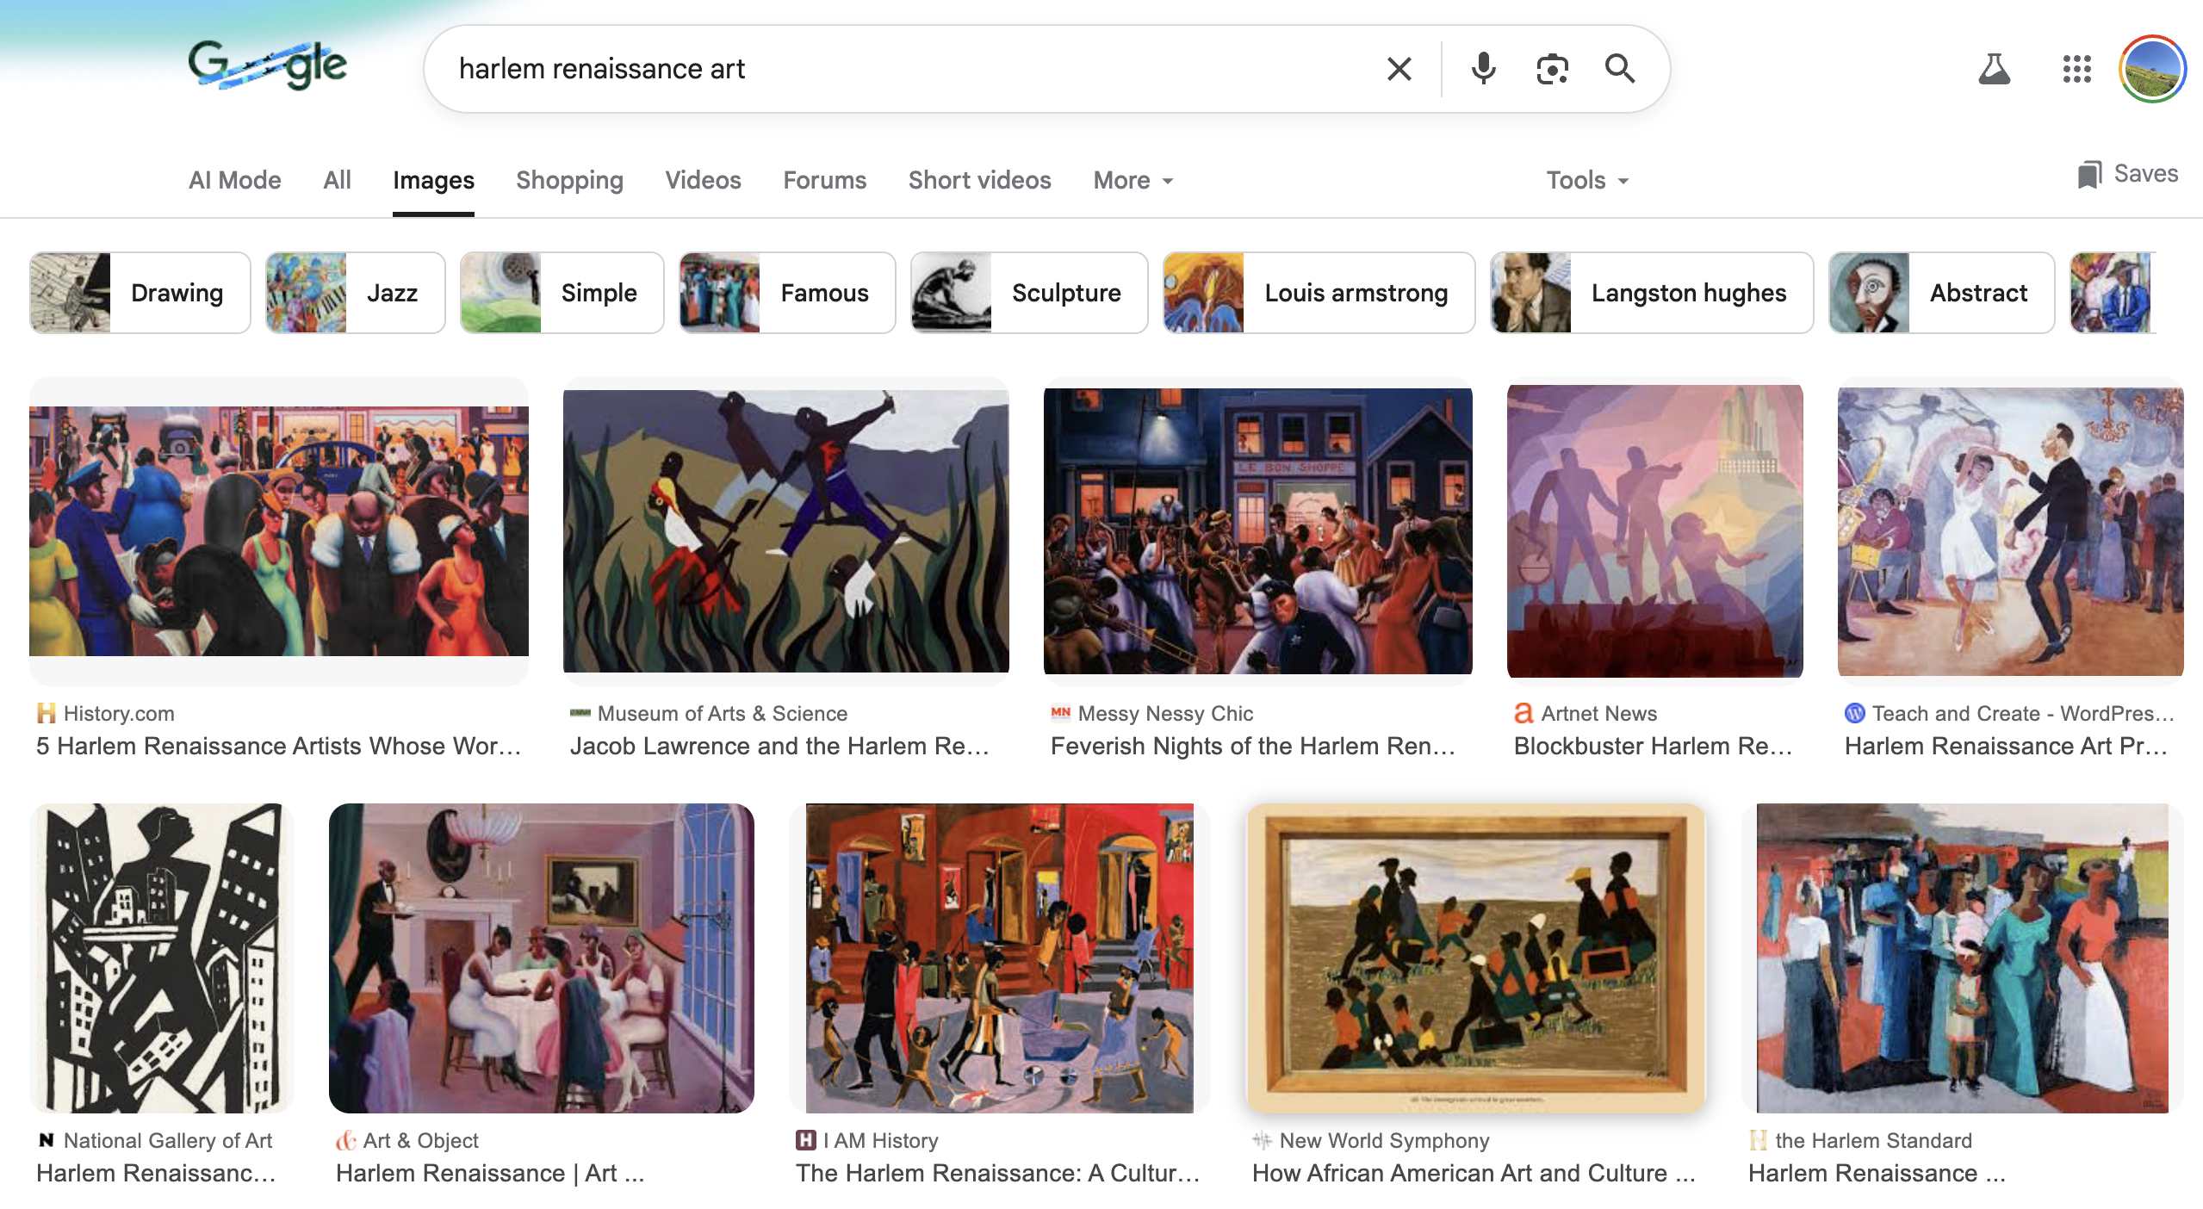This screenshot has width=2203, height=1209.
Task: Open AI Mode tab
Action: point(234,180)
